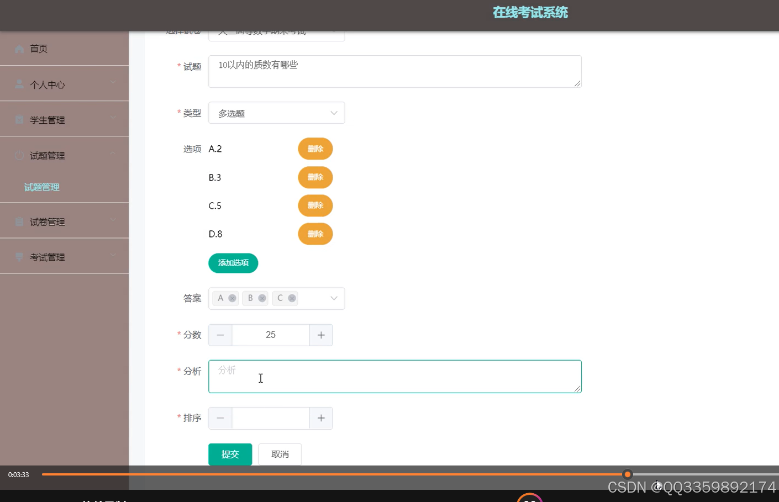Cancel the form with 取消

pos(280,455)
